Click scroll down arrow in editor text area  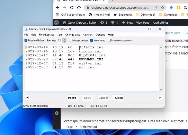pos(161,90)
